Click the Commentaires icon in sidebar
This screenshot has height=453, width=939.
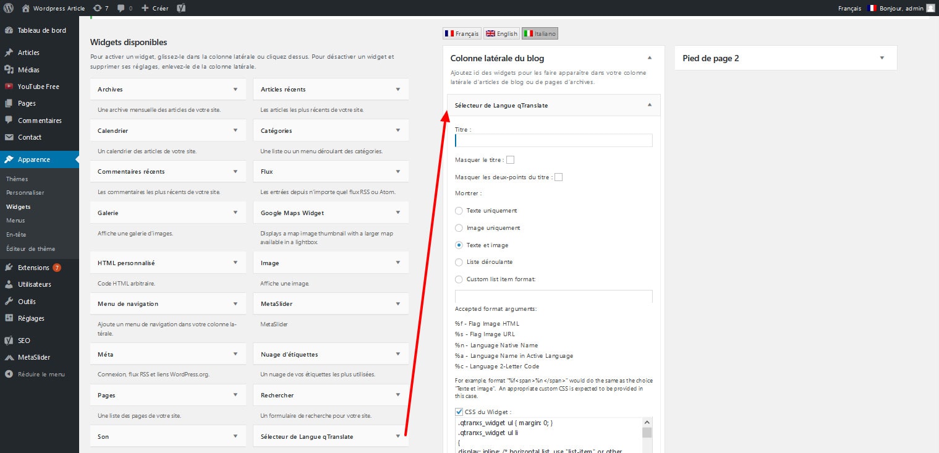click(9, 121)
